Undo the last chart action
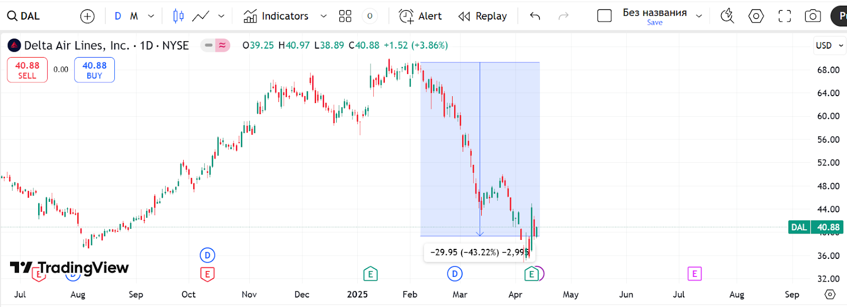847x307 pixels. [535, 16]
